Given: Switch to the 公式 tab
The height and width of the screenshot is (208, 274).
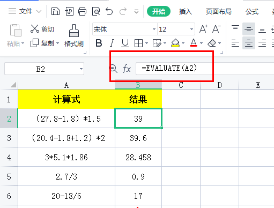Looking at the screenshot, I should tap(252, 12).
